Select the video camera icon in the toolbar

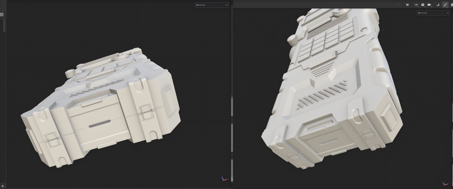click(429, 4)
